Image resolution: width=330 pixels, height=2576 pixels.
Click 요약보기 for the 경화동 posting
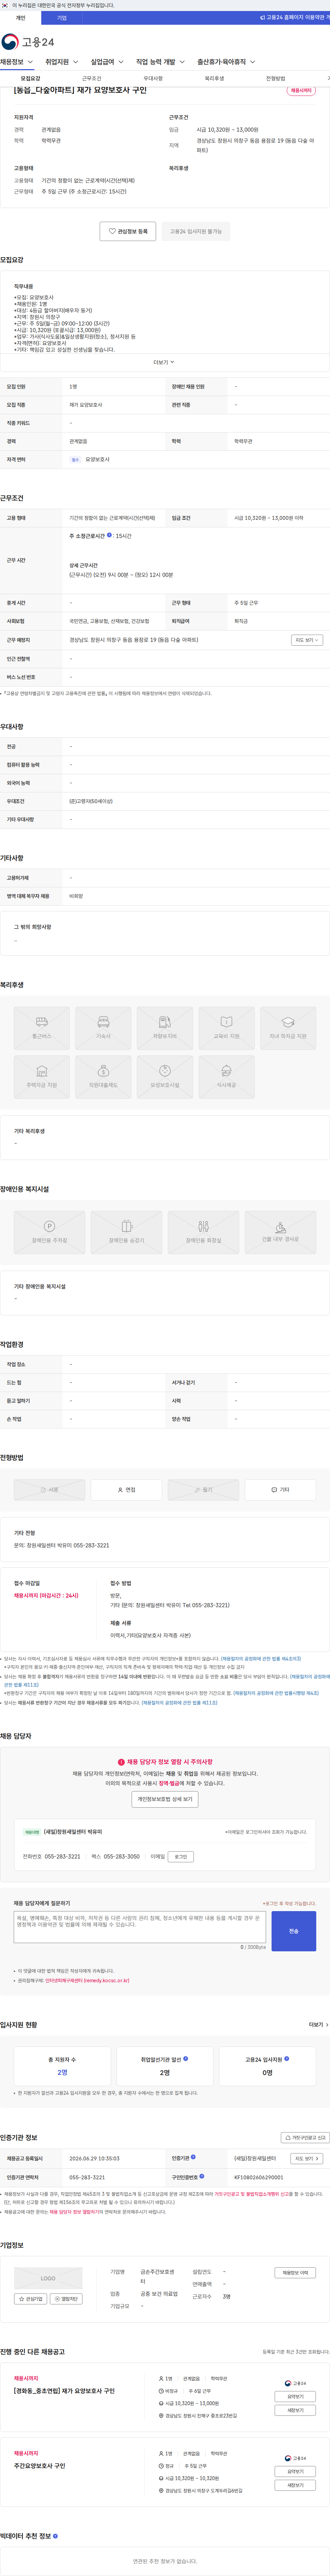point(295,2396)
